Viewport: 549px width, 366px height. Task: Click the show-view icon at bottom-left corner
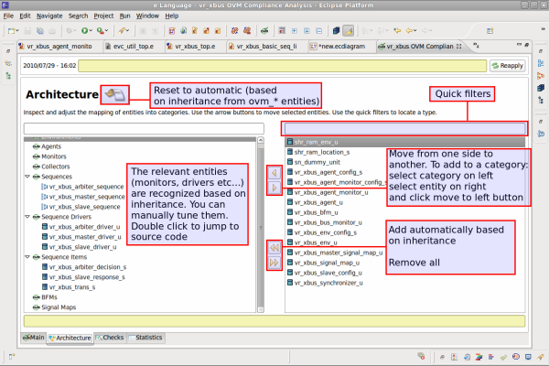11,357
